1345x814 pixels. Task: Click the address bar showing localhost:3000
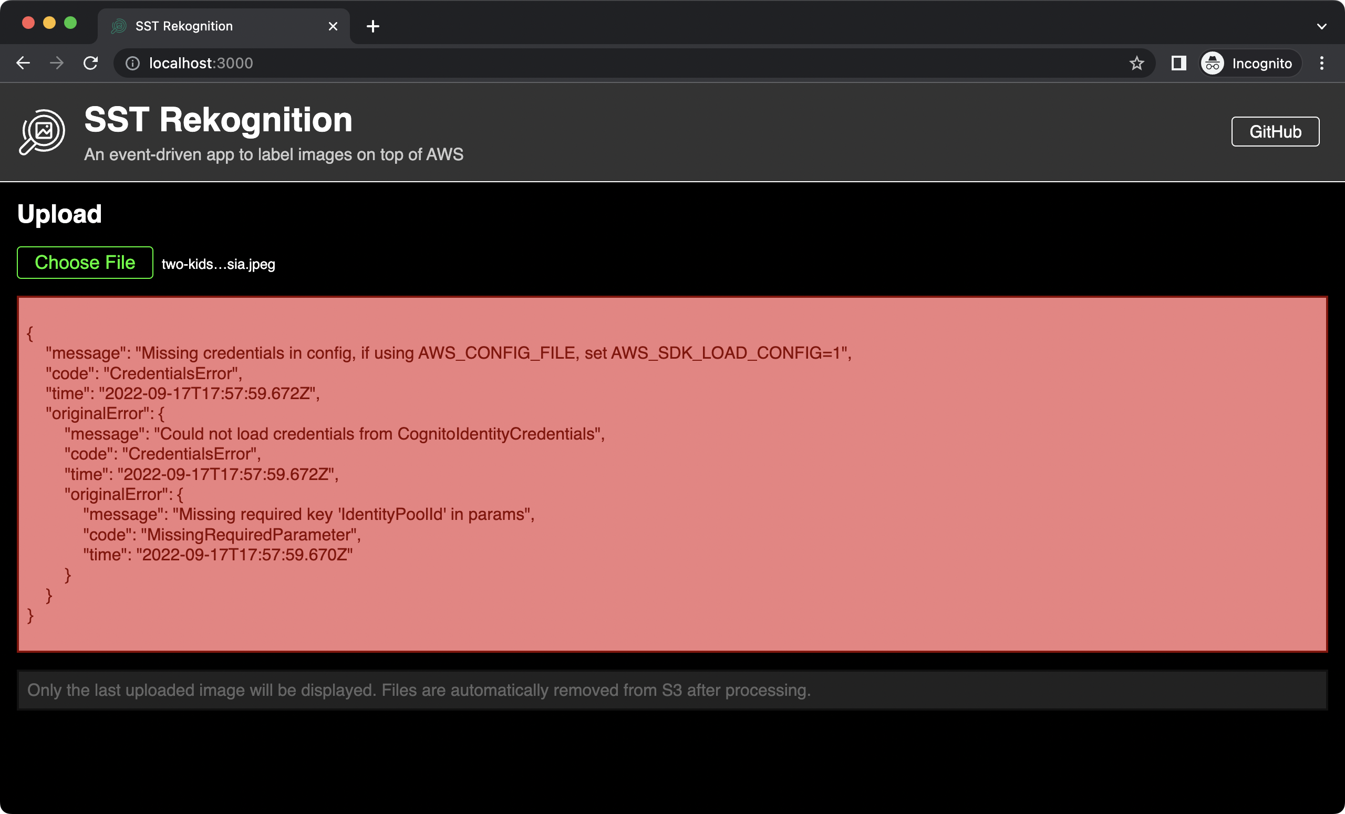pos(633,64)
